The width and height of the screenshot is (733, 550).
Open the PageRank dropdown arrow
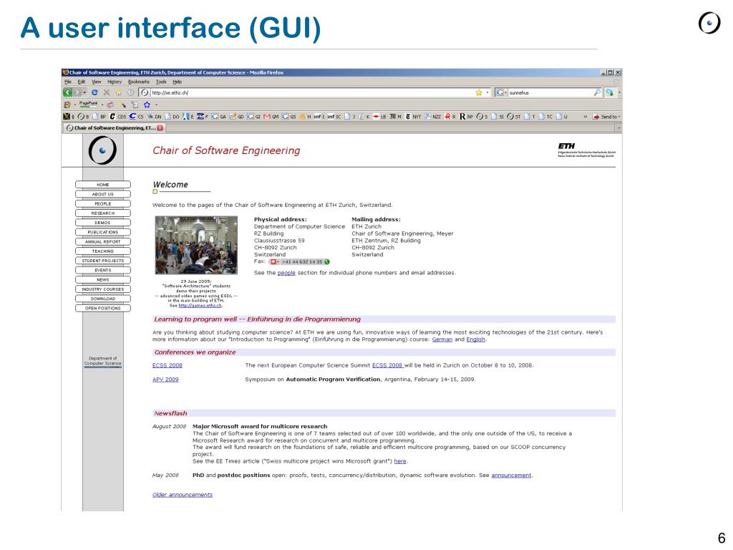pos(102,105)
